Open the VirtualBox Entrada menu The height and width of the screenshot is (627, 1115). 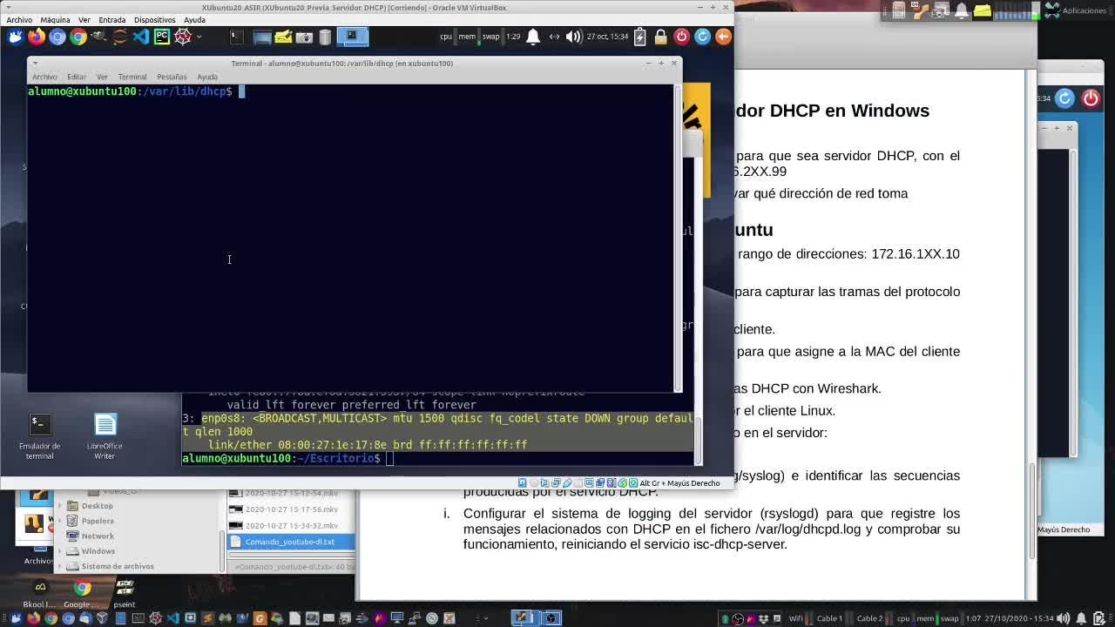[111, 19]
